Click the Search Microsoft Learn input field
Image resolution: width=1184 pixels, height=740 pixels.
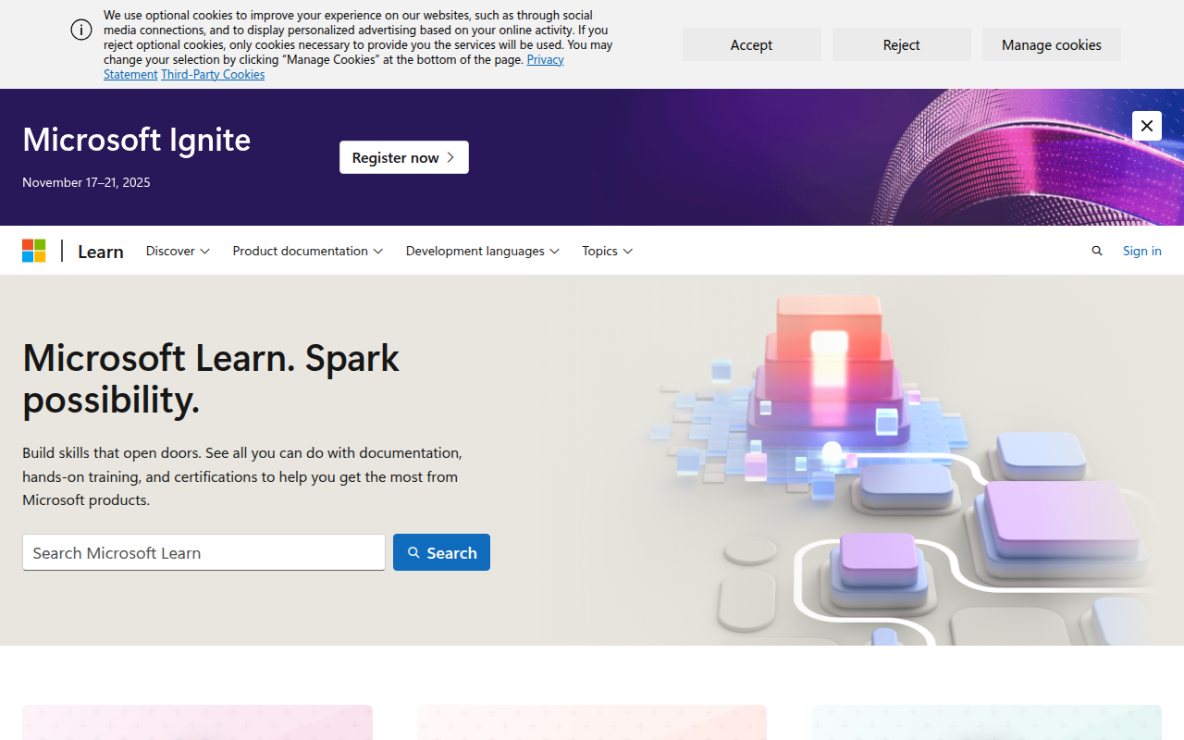pos(203,552)
